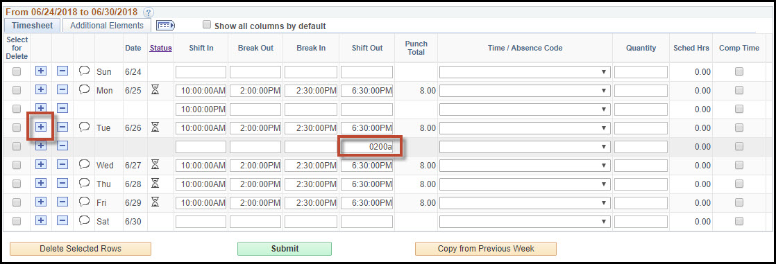Viewport: 776px width, 264px height.
Task: Add a row after Sat 6/30
Action: pos(41,221)
